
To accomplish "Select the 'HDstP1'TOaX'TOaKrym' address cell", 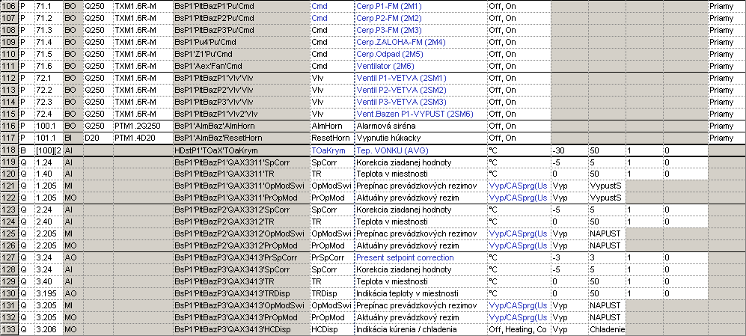I will (x=217, y=150).
